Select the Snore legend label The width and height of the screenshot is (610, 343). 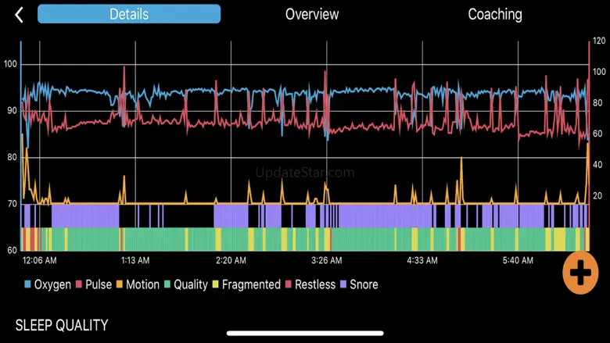coord(364,284)
